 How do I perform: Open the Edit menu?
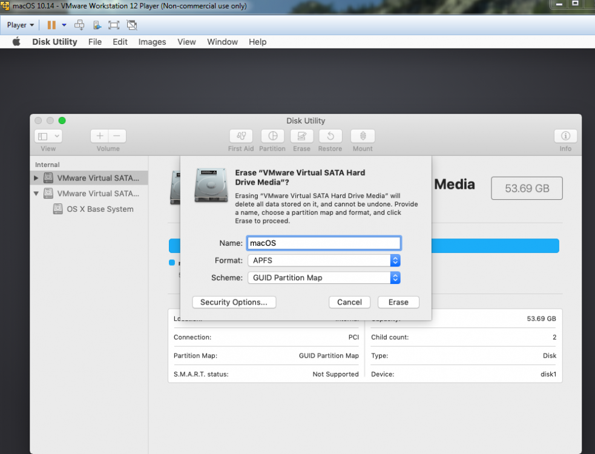(x=120, y=42)
